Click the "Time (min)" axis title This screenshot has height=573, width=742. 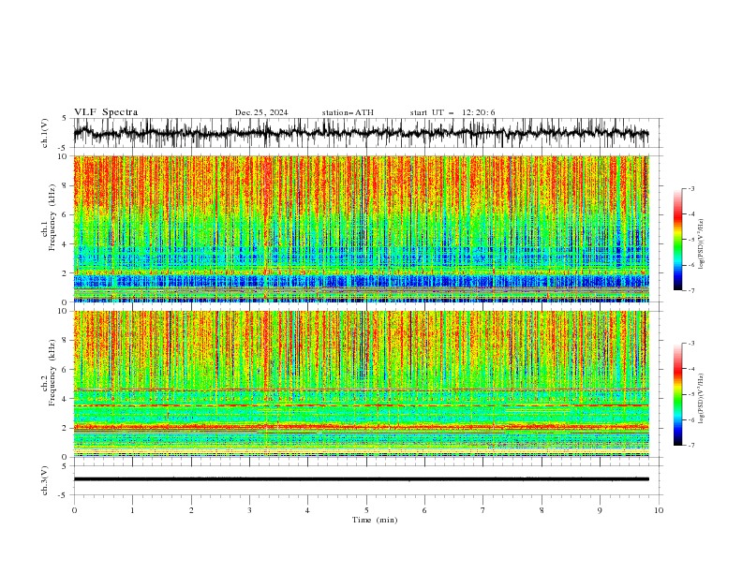(x=375, y=520)
